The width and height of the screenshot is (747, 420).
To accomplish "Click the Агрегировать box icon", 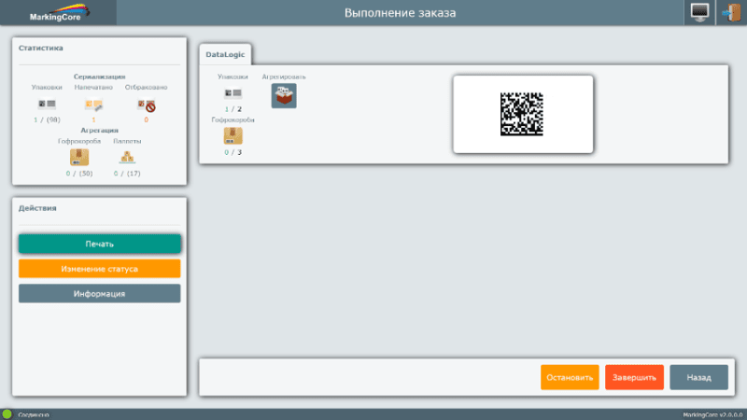I will pyautogui.click(x=284, y=95).
